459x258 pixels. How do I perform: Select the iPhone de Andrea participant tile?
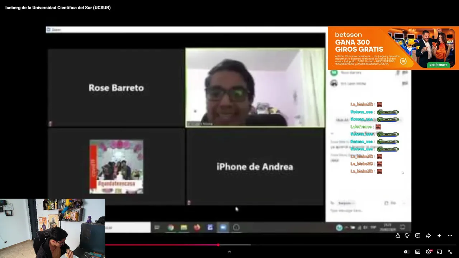[255, 167]
